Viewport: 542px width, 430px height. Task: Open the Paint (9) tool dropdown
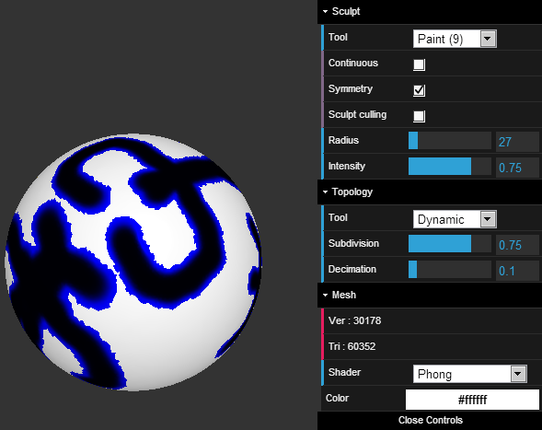pos(455,39)
